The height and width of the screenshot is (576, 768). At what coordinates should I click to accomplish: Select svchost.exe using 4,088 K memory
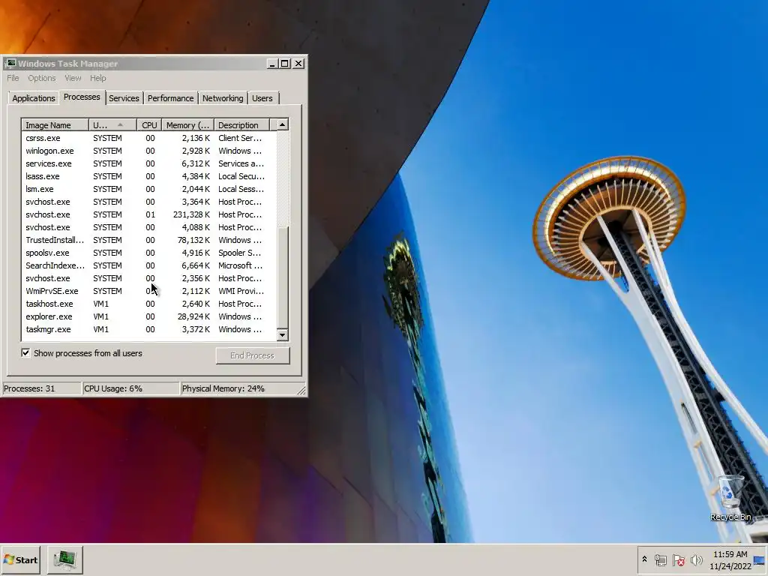(x=149, y=227)
